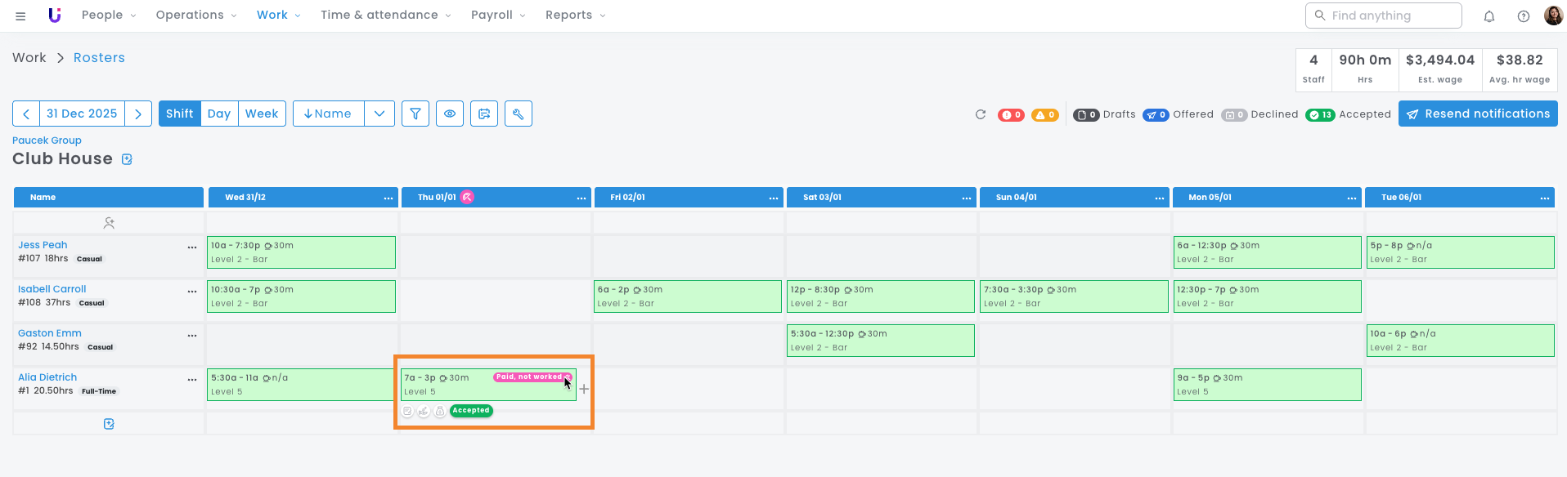Click the calendar swap icon in toolbar
Screen dimensions: 1567x477
[x=484, y=114]
